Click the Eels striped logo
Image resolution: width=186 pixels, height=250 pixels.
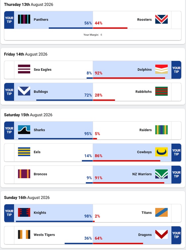coord(24,152)
